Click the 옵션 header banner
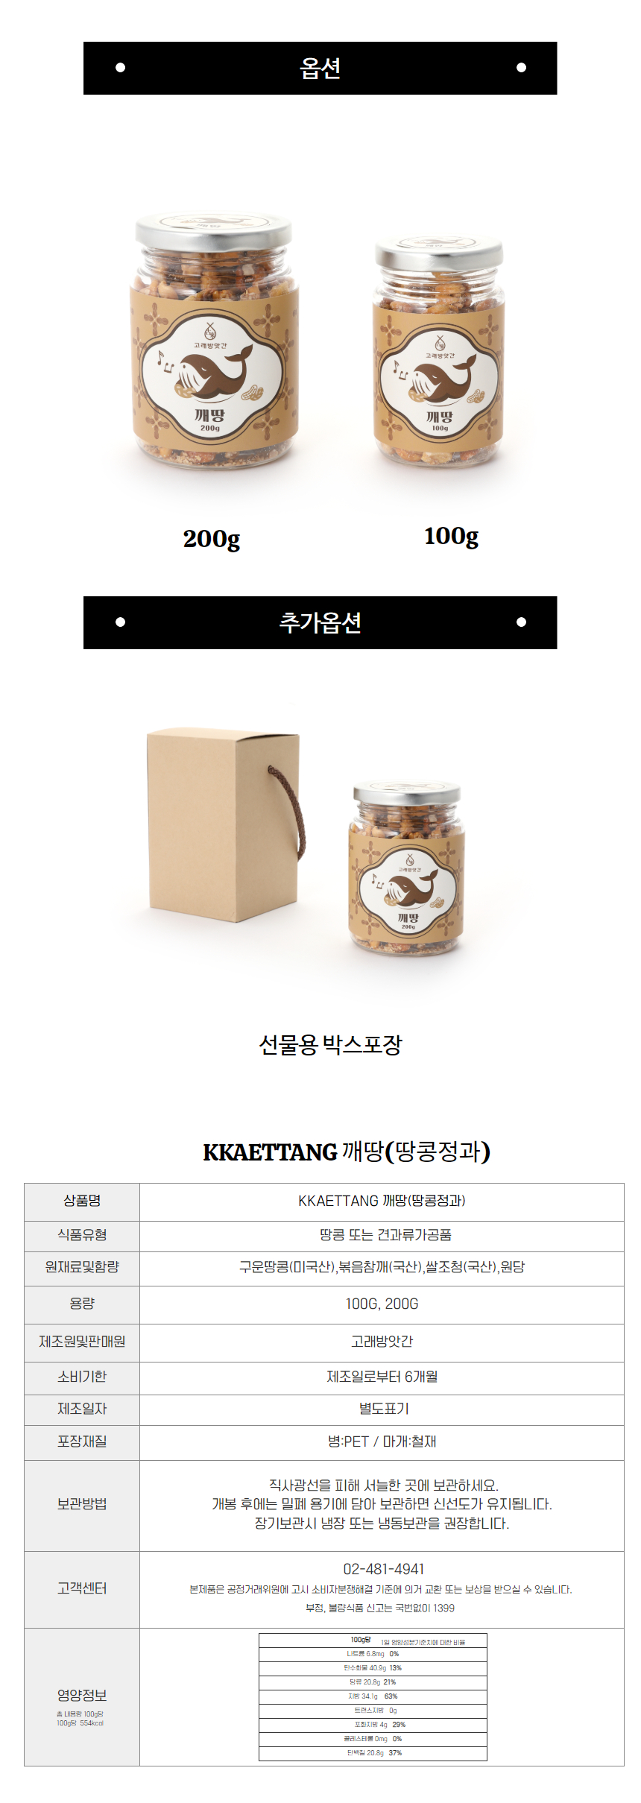The image size is (641, 1803). tap(320, 68)
